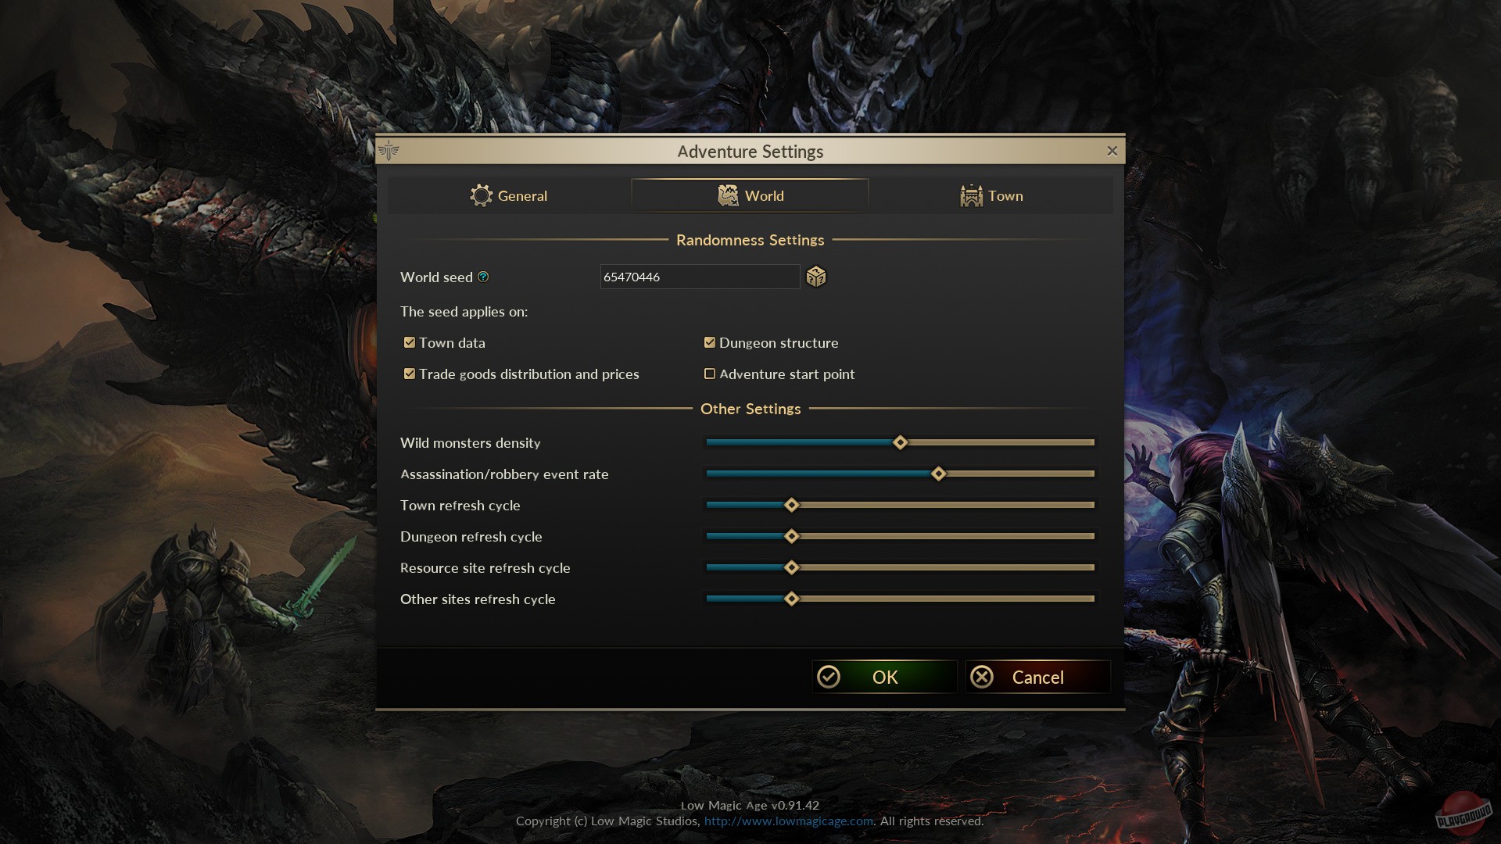Click the World seed input field

[699, 277]
